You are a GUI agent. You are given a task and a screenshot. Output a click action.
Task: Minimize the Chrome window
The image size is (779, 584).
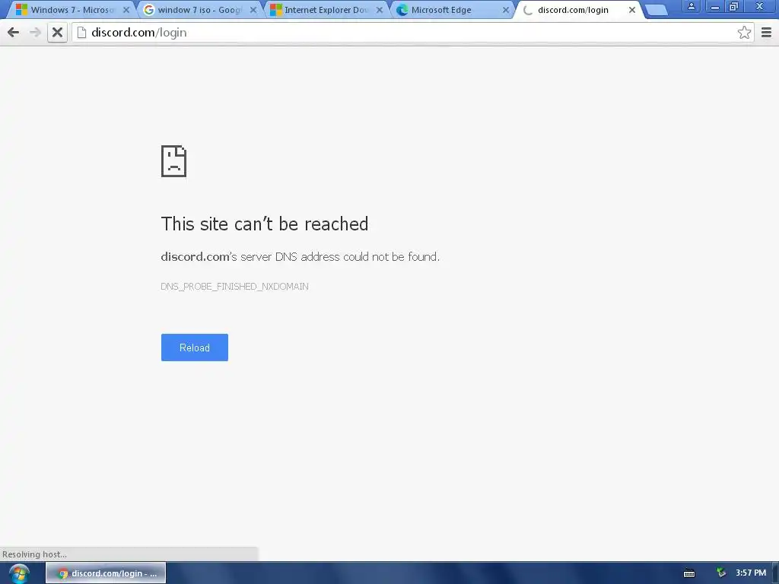(x=714, y=6)
